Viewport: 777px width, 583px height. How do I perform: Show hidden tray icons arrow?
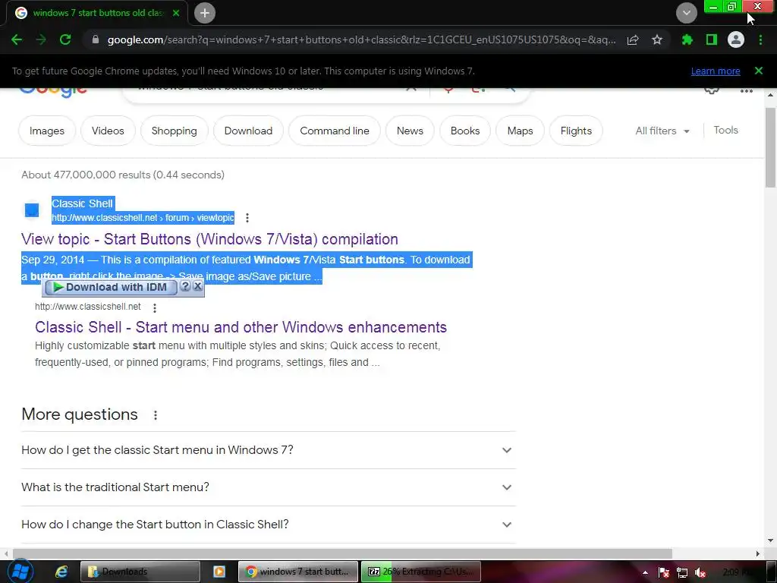click(x=645, y=572)
